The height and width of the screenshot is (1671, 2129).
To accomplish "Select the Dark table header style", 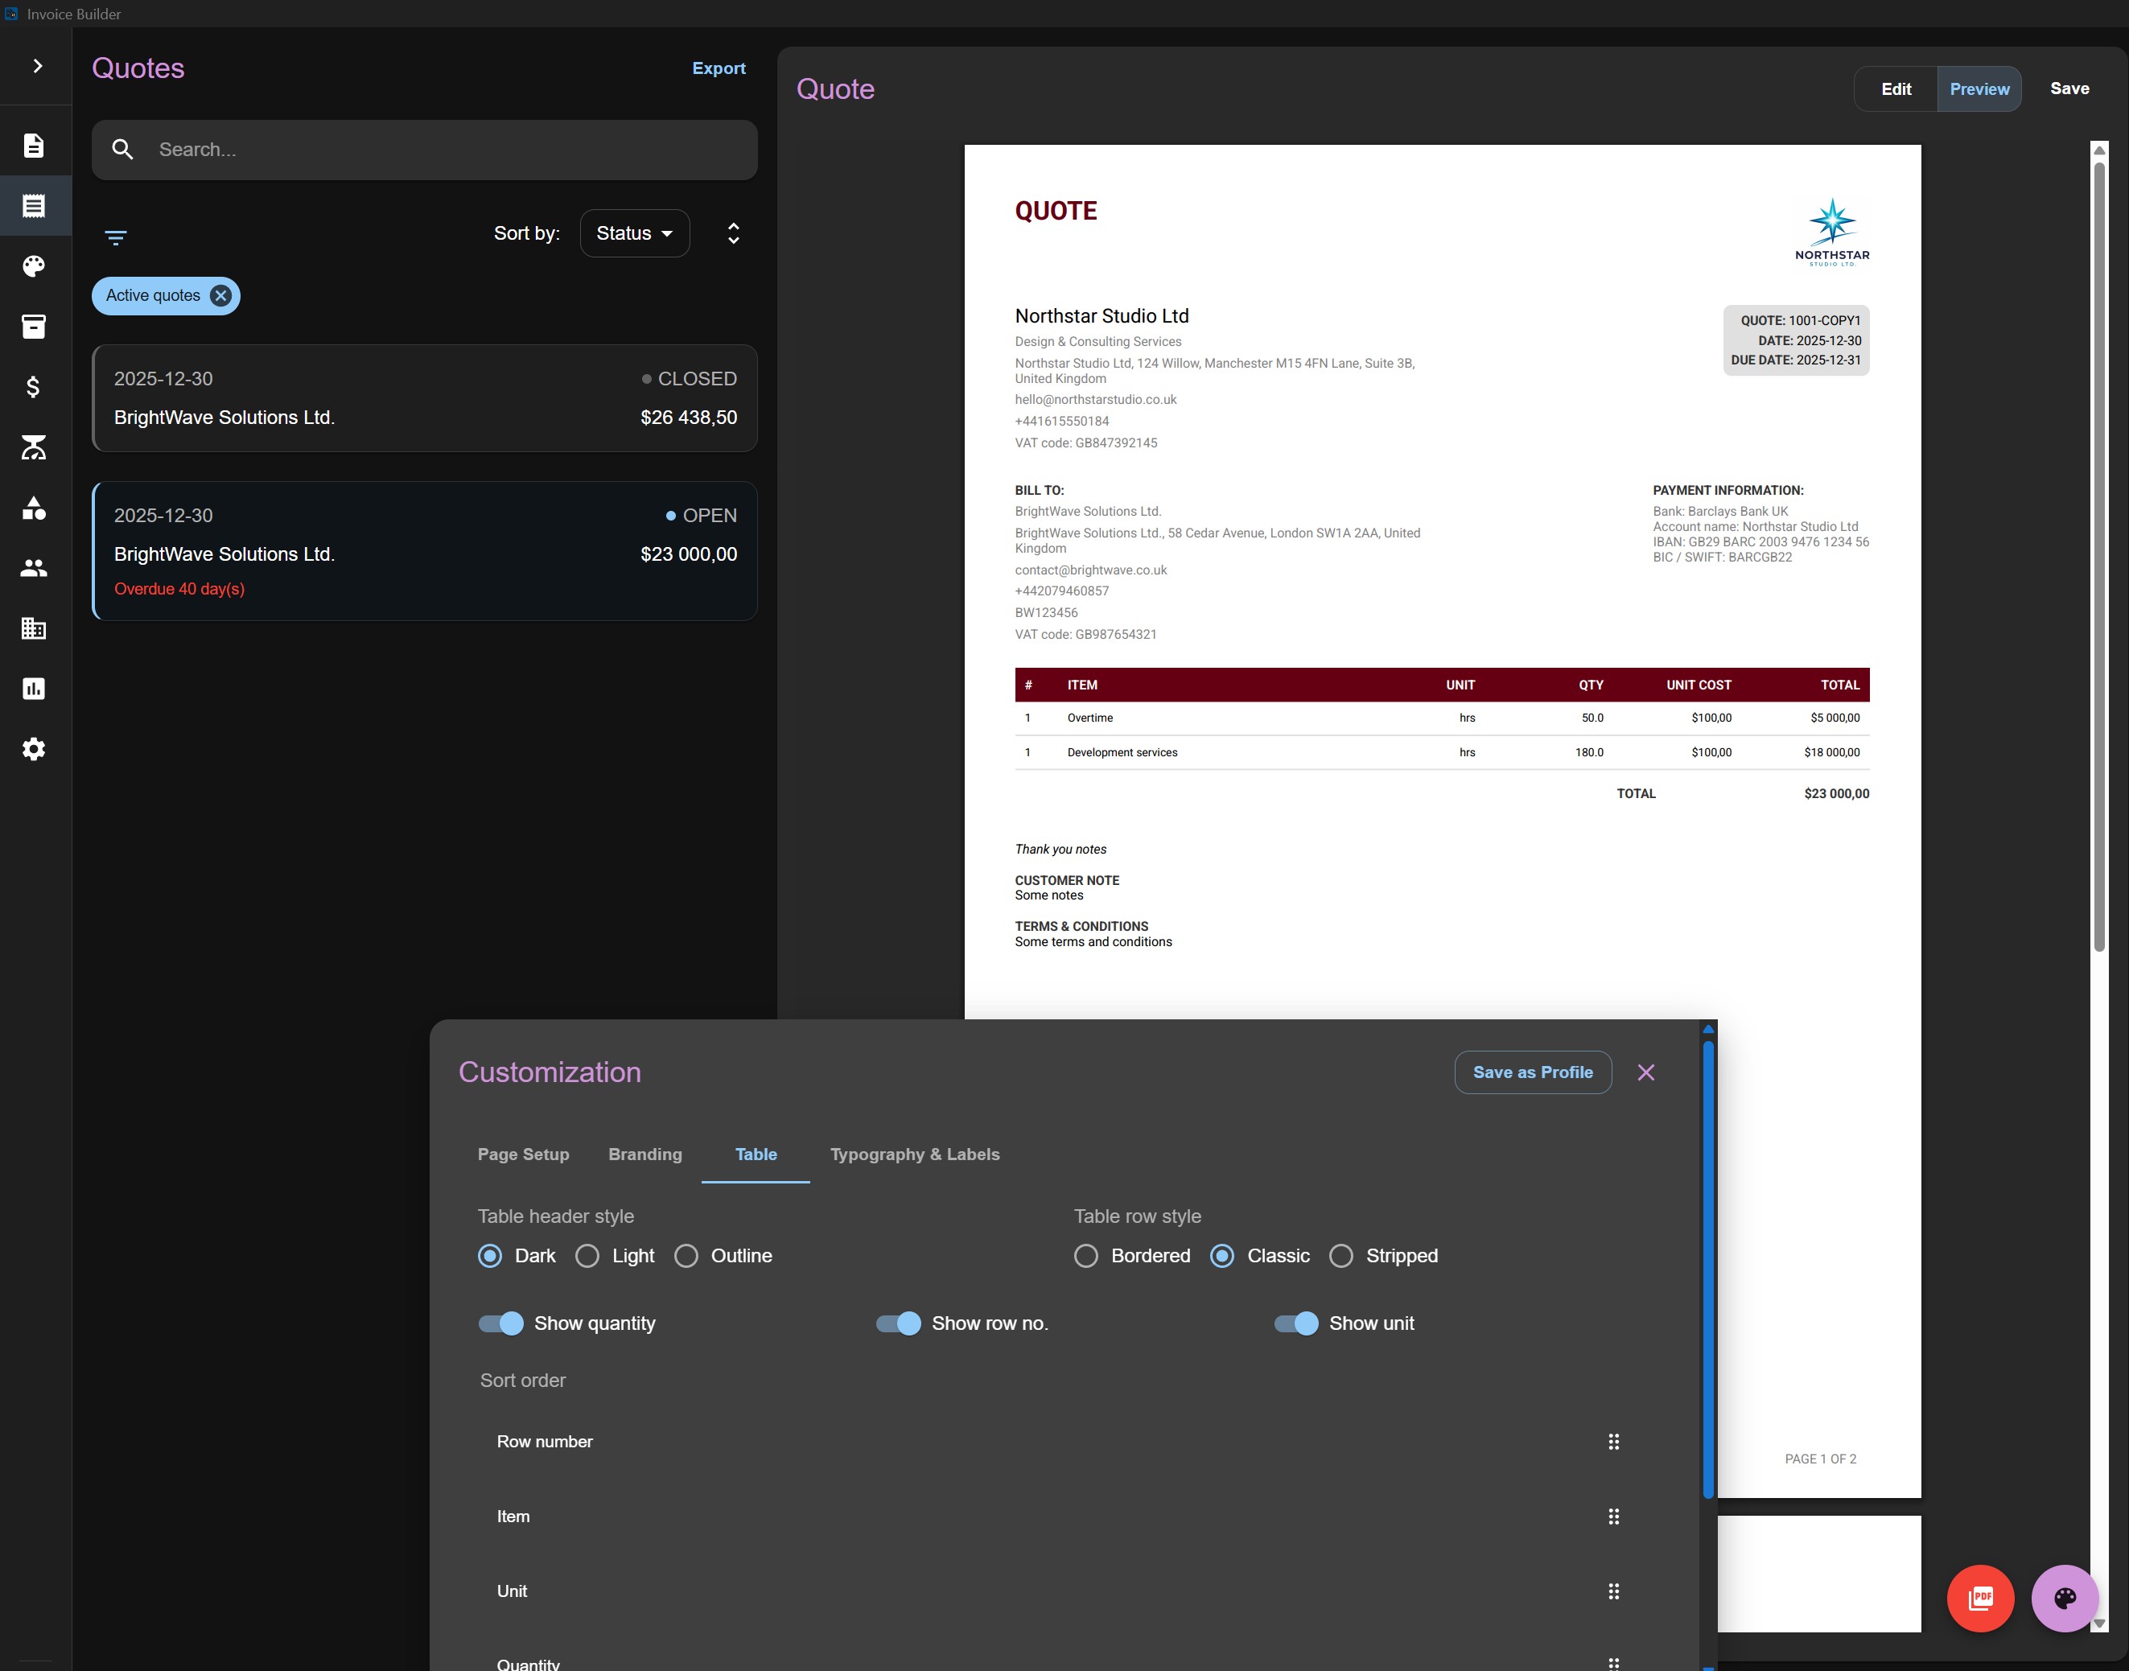I will point(490,1256).
